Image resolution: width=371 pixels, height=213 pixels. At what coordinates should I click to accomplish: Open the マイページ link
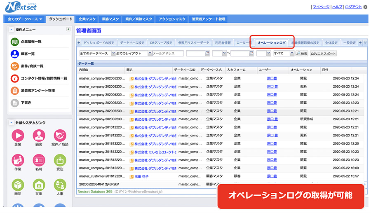pos(321,7)
